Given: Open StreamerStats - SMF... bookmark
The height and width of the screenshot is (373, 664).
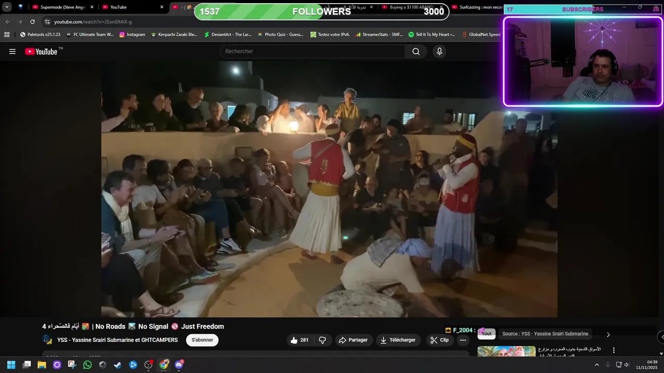Looking at the screenshot, I should pos(379,34).
